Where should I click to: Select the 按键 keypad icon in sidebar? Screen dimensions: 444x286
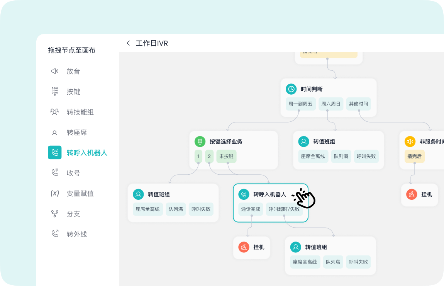tap(54, 92)
